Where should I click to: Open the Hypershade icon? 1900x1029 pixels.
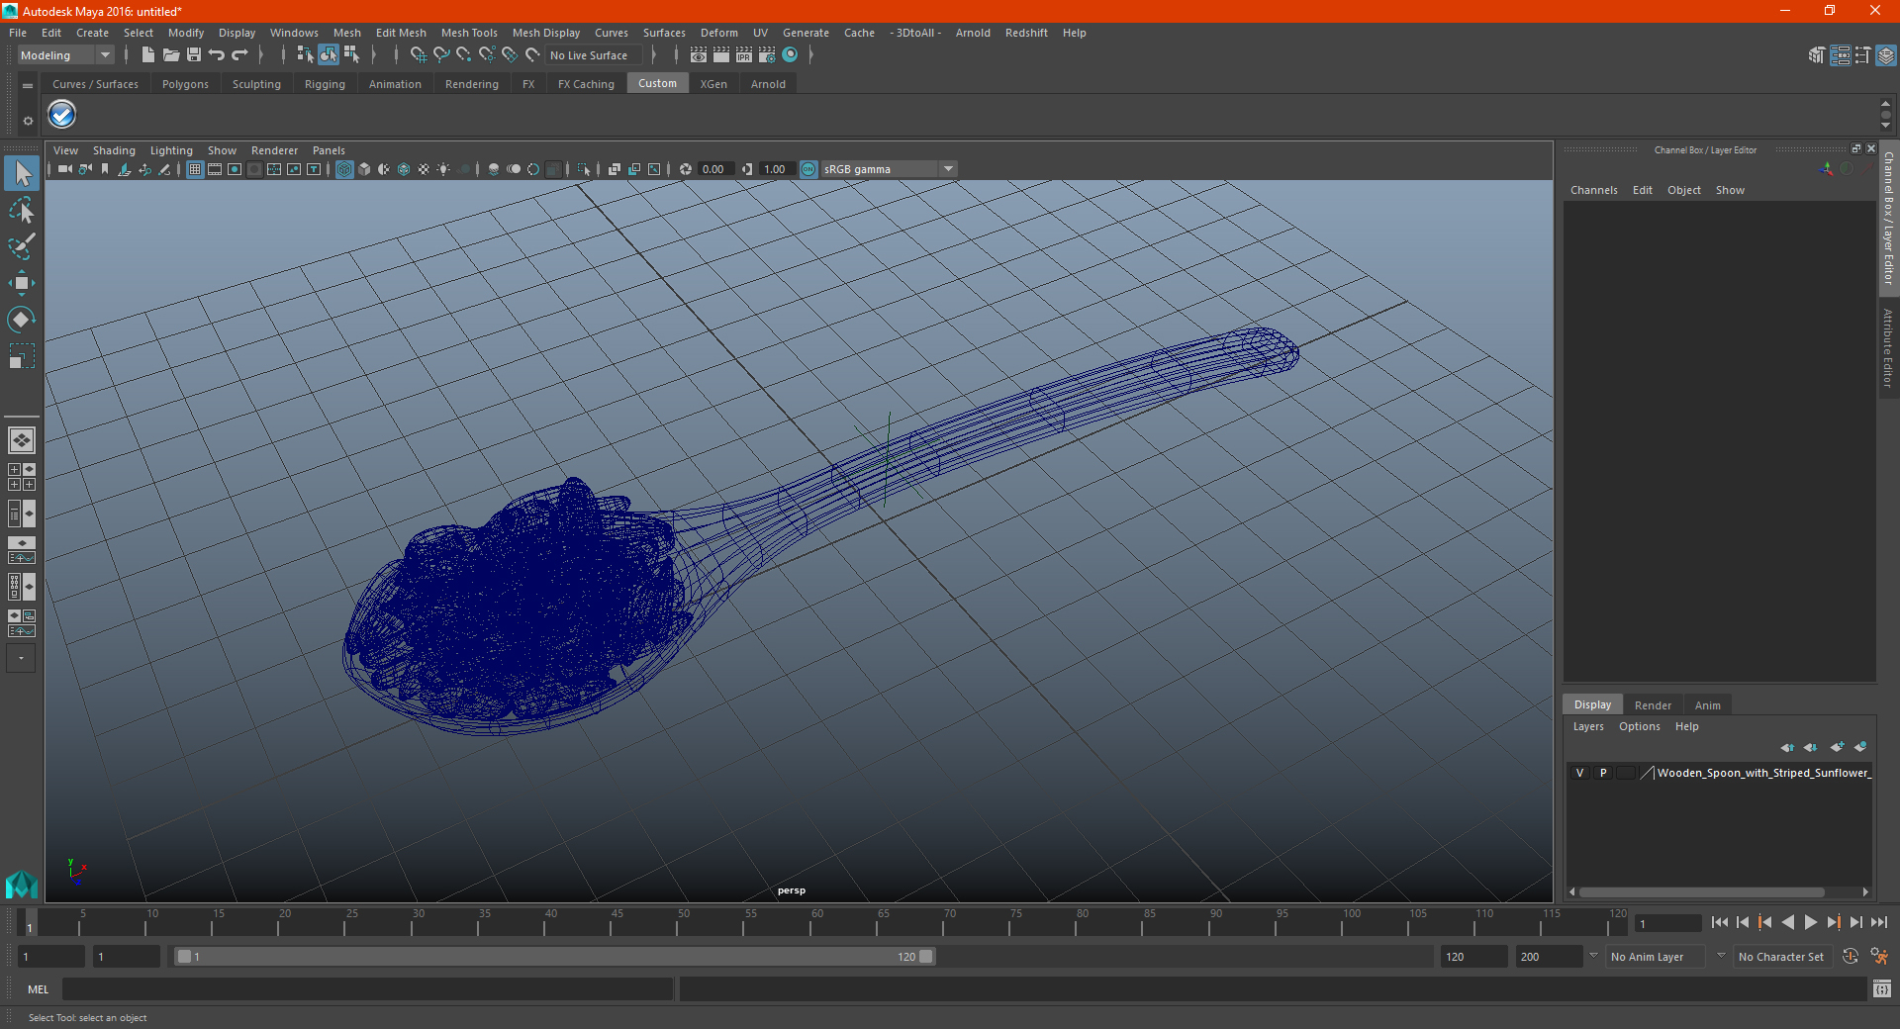click(790, 55)
